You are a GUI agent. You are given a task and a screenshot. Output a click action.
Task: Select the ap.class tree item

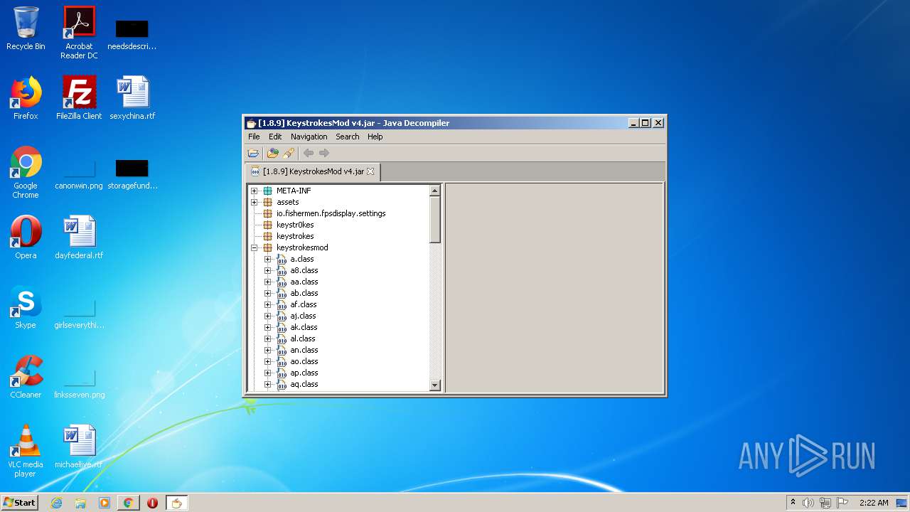pyautogui.click(x=304, y=373)
